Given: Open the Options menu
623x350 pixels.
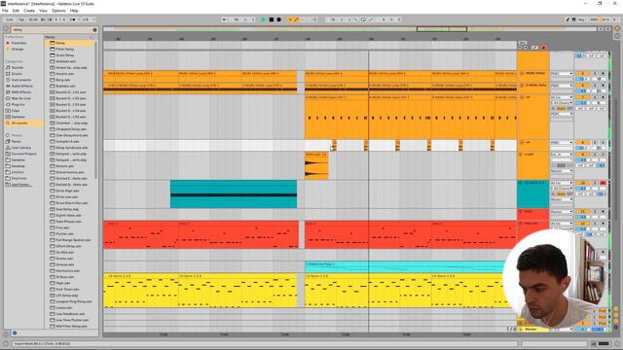Looking at the screenshot, I should [58, 11].
